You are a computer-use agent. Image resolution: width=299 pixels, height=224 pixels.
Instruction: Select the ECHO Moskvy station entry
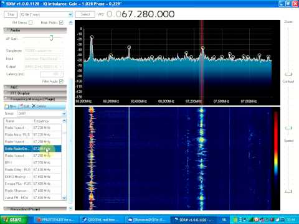pos(32,177)
